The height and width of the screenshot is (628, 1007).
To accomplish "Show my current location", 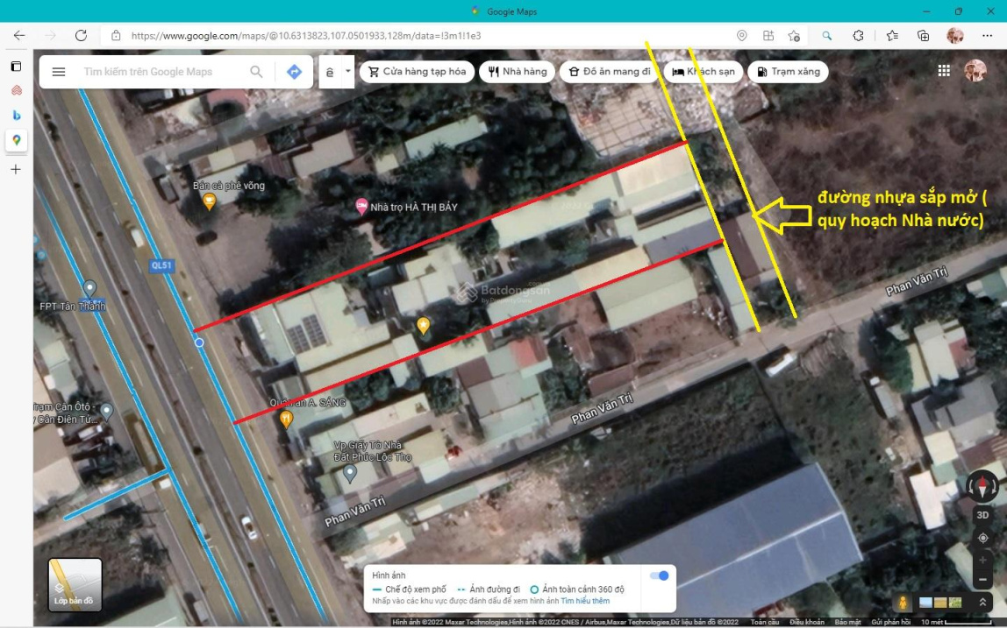I will point(982,538).
